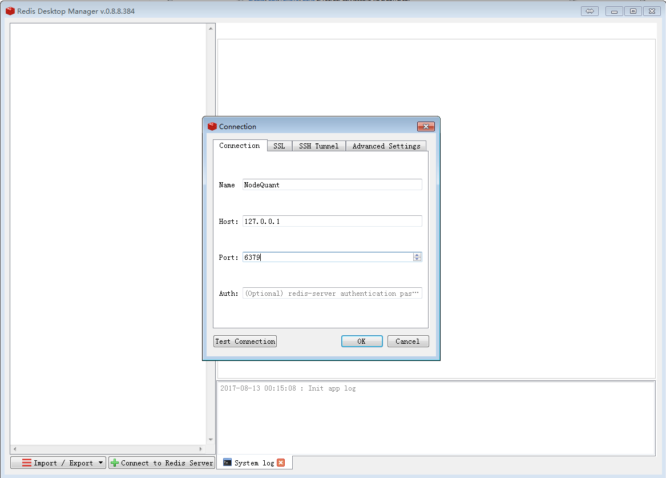This screenshot has height=478, width=666.
Task: Click the double-arrow titlebar icon
Action: click(x=590, y=11)
